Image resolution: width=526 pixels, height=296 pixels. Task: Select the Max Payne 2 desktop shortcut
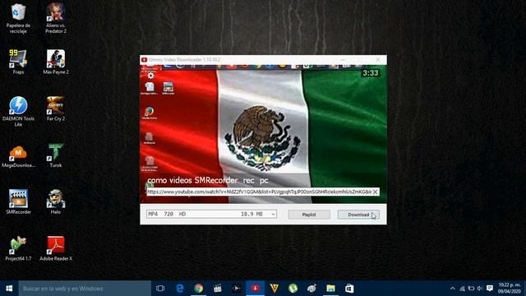coord(56,62)
